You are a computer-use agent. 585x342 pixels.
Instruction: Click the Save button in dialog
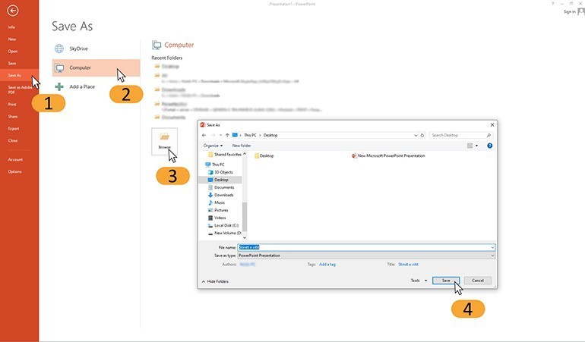tap(446, 281)
